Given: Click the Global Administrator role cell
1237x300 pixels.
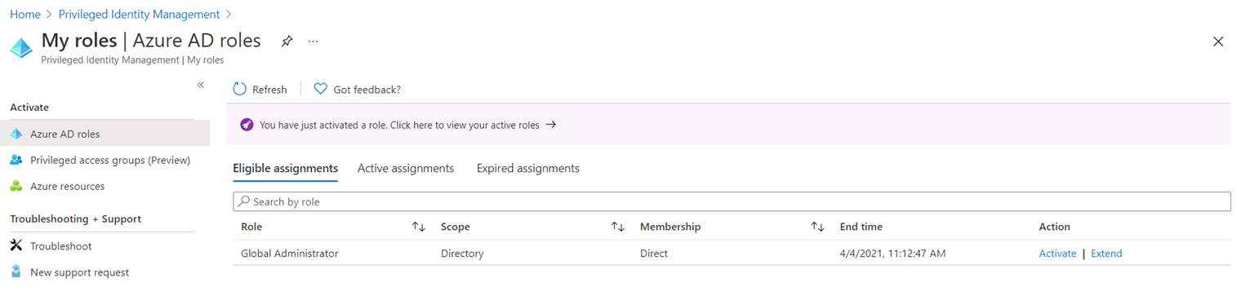Looking at the screenshot, I should [289, 253].
